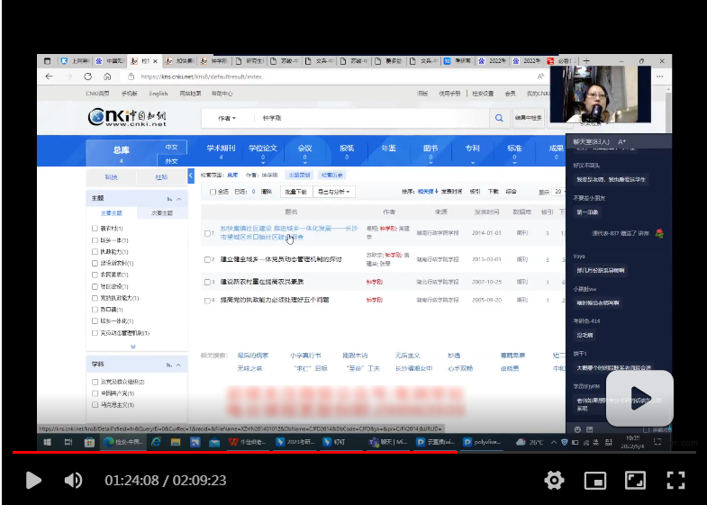Switch the video to picture-in-picture mode
This screenshot has width=707, height=505.
pos(594,480)
